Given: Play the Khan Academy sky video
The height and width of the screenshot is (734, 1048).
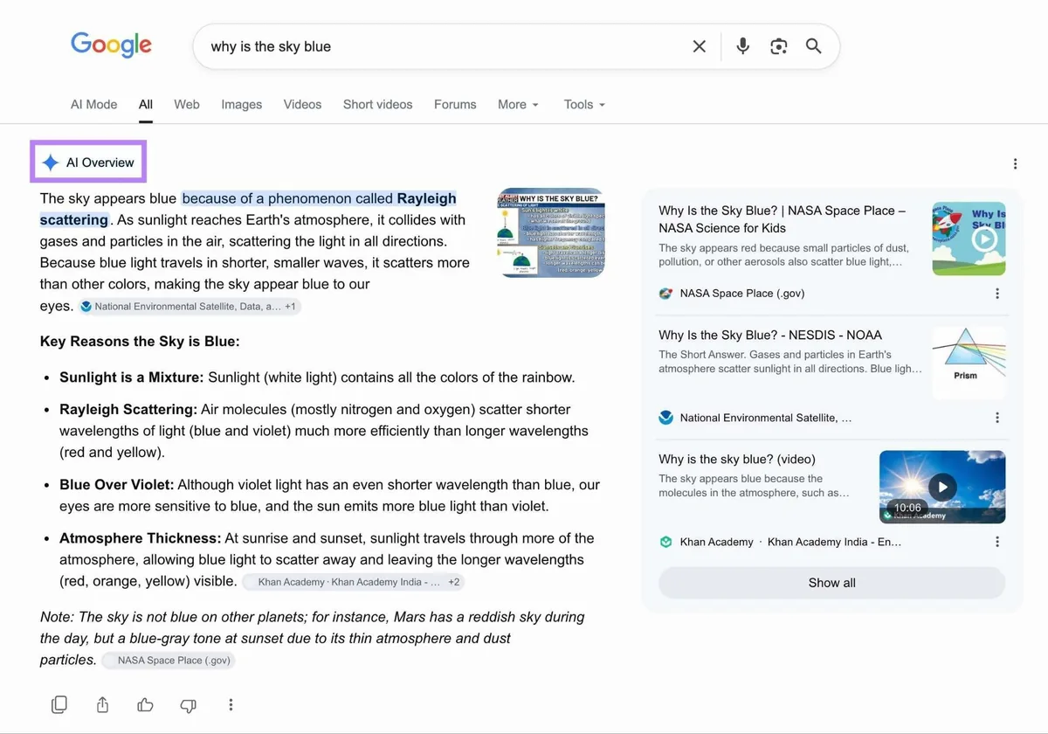Looking at the screenshot, I should coord(941,487).
